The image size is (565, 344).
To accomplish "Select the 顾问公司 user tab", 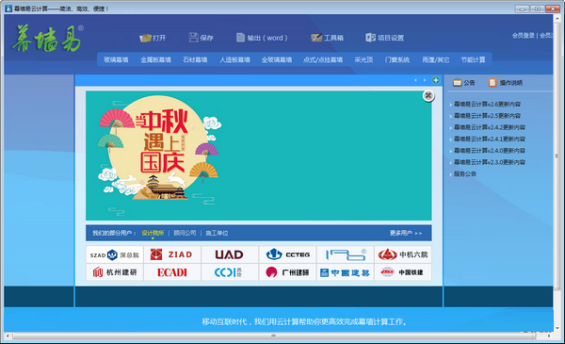I will [185, 233].
